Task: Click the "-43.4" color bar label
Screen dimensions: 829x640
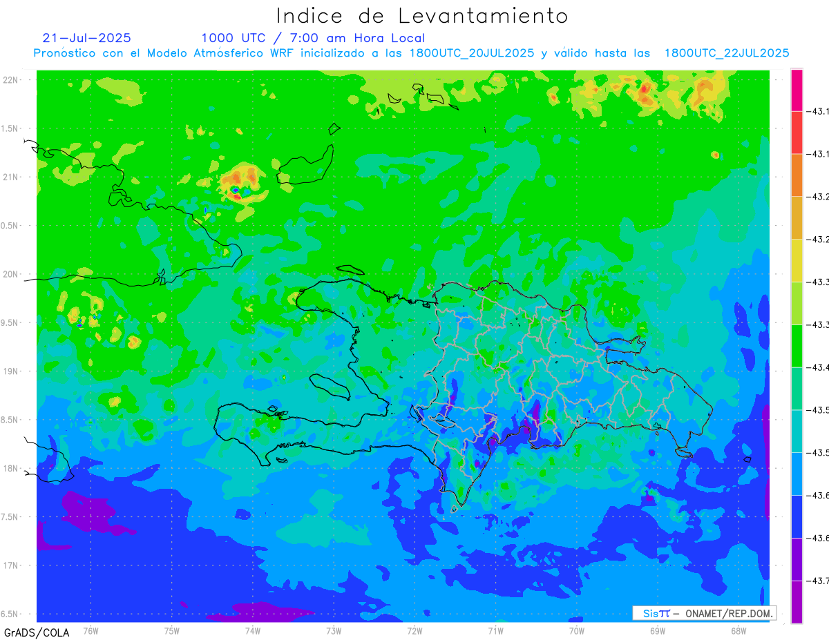Action: pos(819,367)
